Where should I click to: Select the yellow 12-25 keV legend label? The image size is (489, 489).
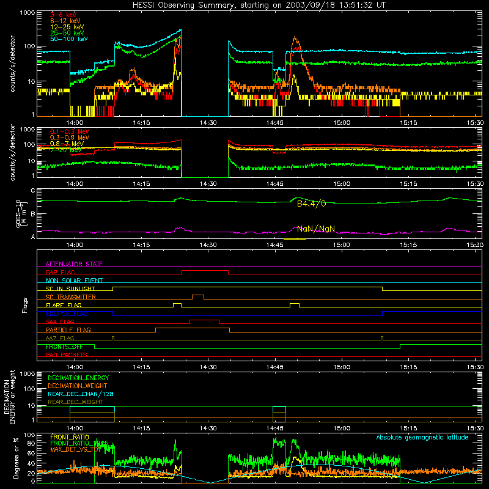click(67, 27)
